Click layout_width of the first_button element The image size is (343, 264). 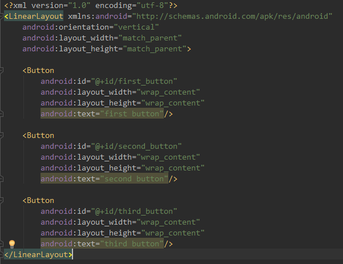120,92
